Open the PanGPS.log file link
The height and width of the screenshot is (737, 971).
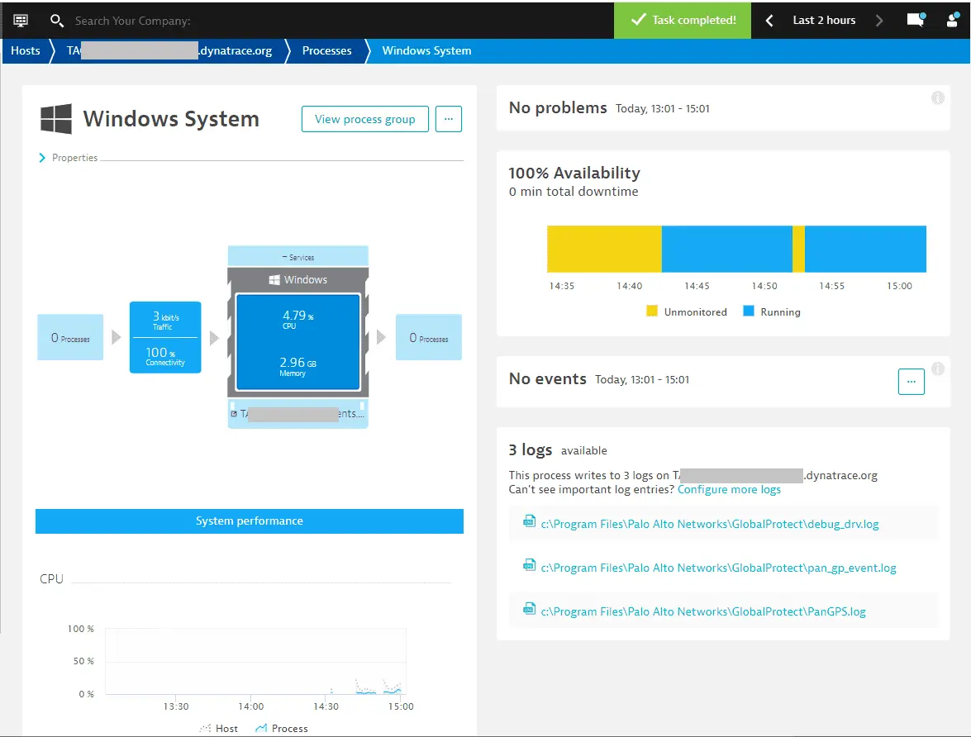(x=703, y=612)
